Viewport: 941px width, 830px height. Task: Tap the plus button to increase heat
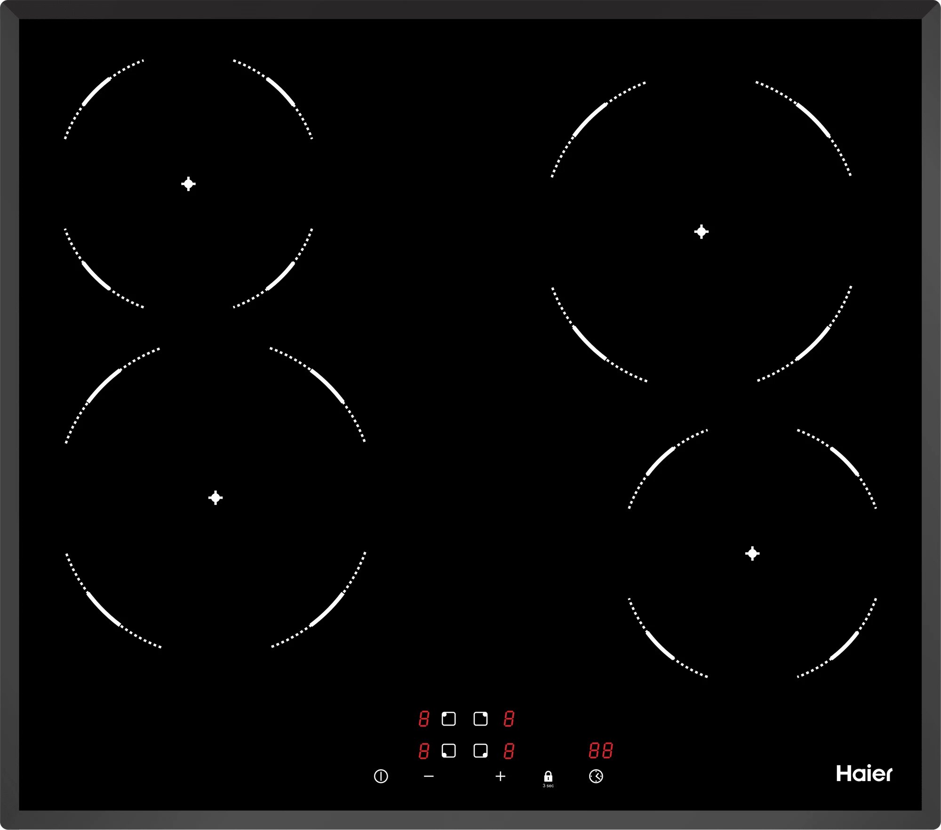click(501, 776)
